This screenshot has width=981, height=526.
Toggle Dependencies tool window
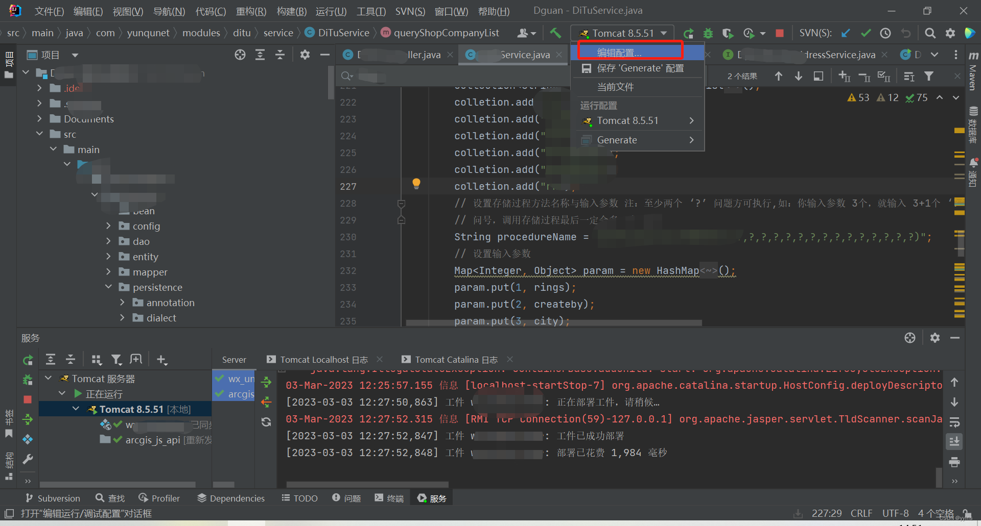coord(231,498)
